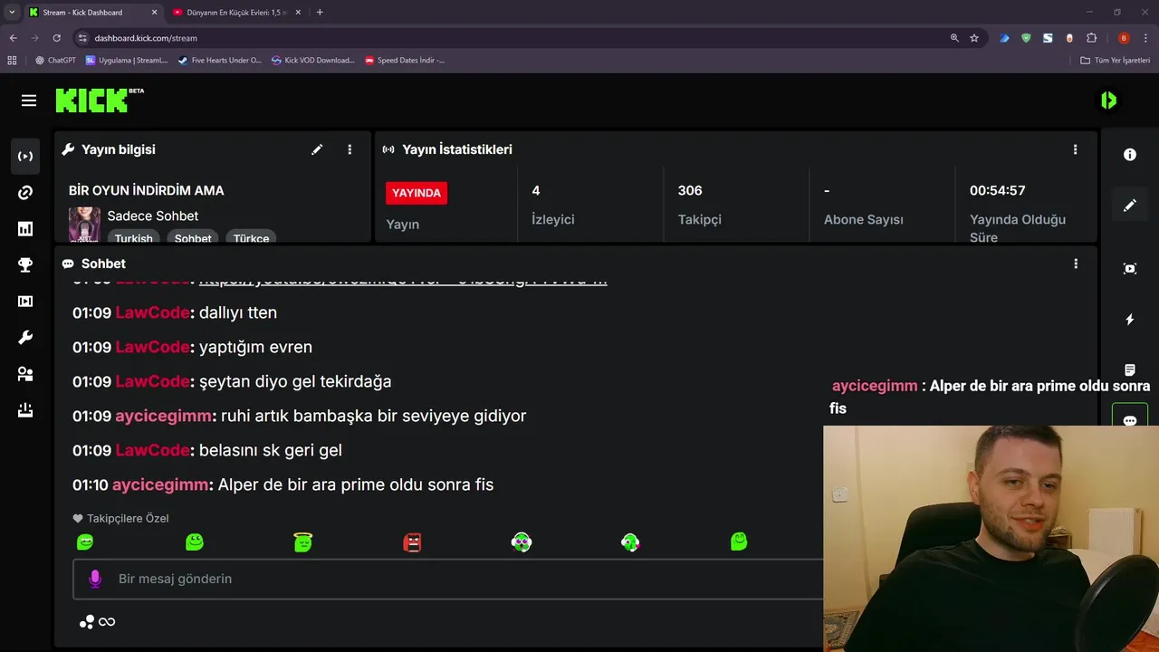Open the trophy achievements sidebar icon
The image size is (1159, 652).
pyautogui.click(x=25, y=265)
